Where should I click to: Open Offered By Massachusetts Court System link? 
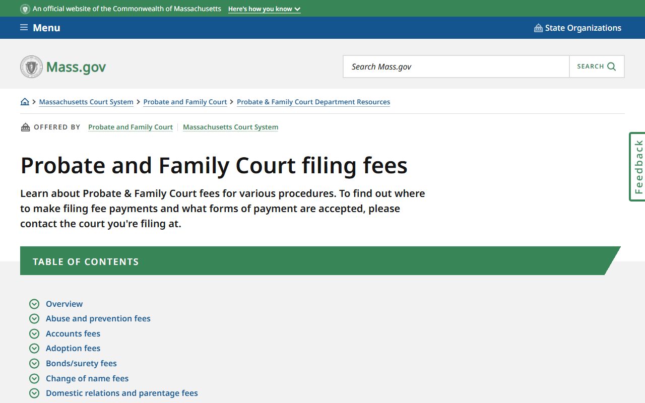pos(230,127)
